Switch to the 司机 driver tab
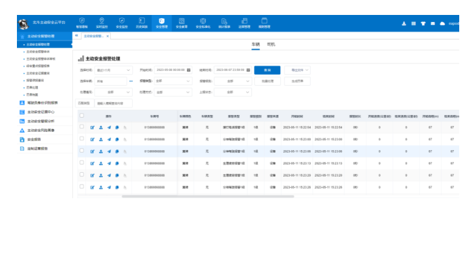This screenshot has height=256, width=469. click(x=271, y=44)
